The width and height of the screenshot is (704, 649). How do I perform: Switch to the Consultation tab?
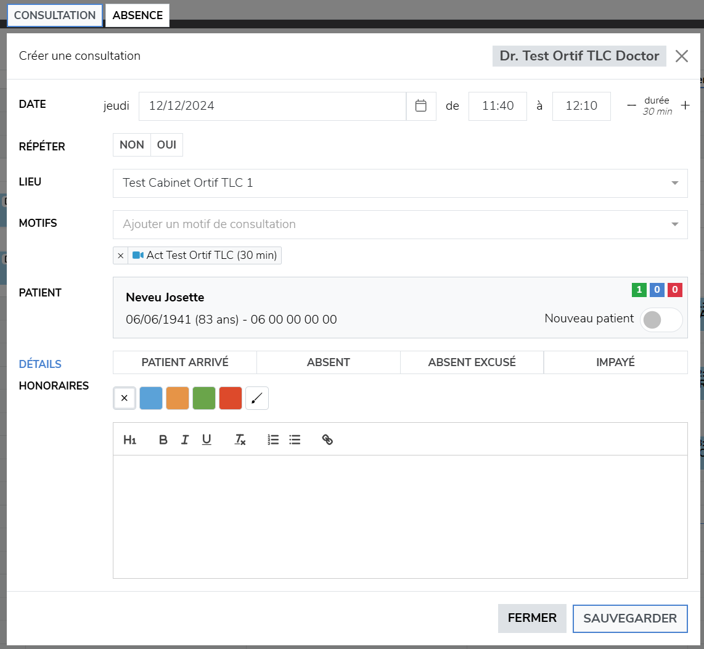pos(55,15)
